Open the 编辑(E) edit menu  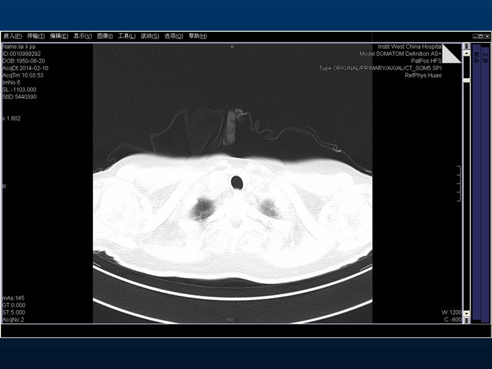click(x=59, y=36)
